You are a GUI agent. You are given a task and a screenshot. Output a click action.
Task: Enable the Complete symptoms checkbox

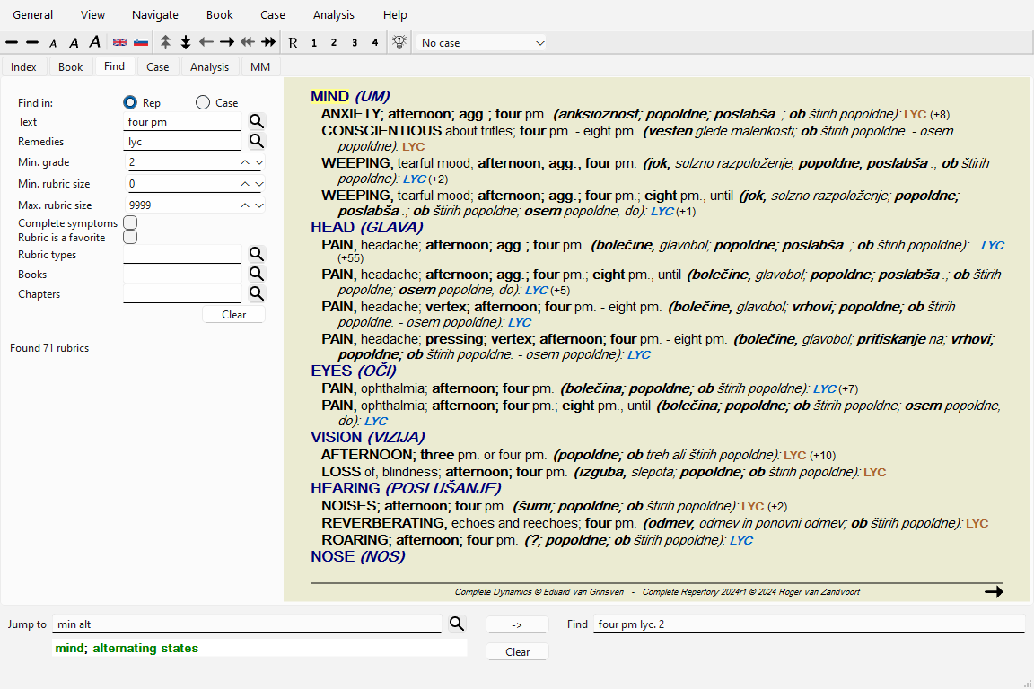point(130,222)
